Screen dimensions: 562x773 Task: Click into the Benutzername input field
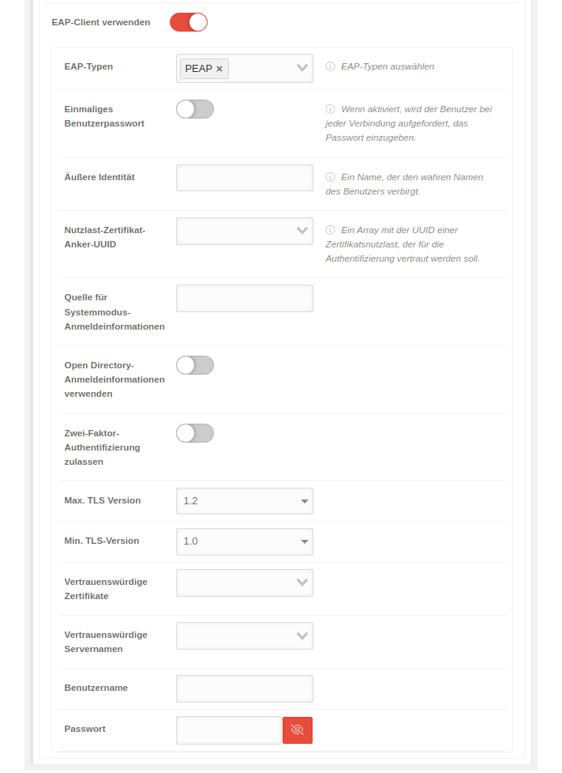click(x=245, y=688)
